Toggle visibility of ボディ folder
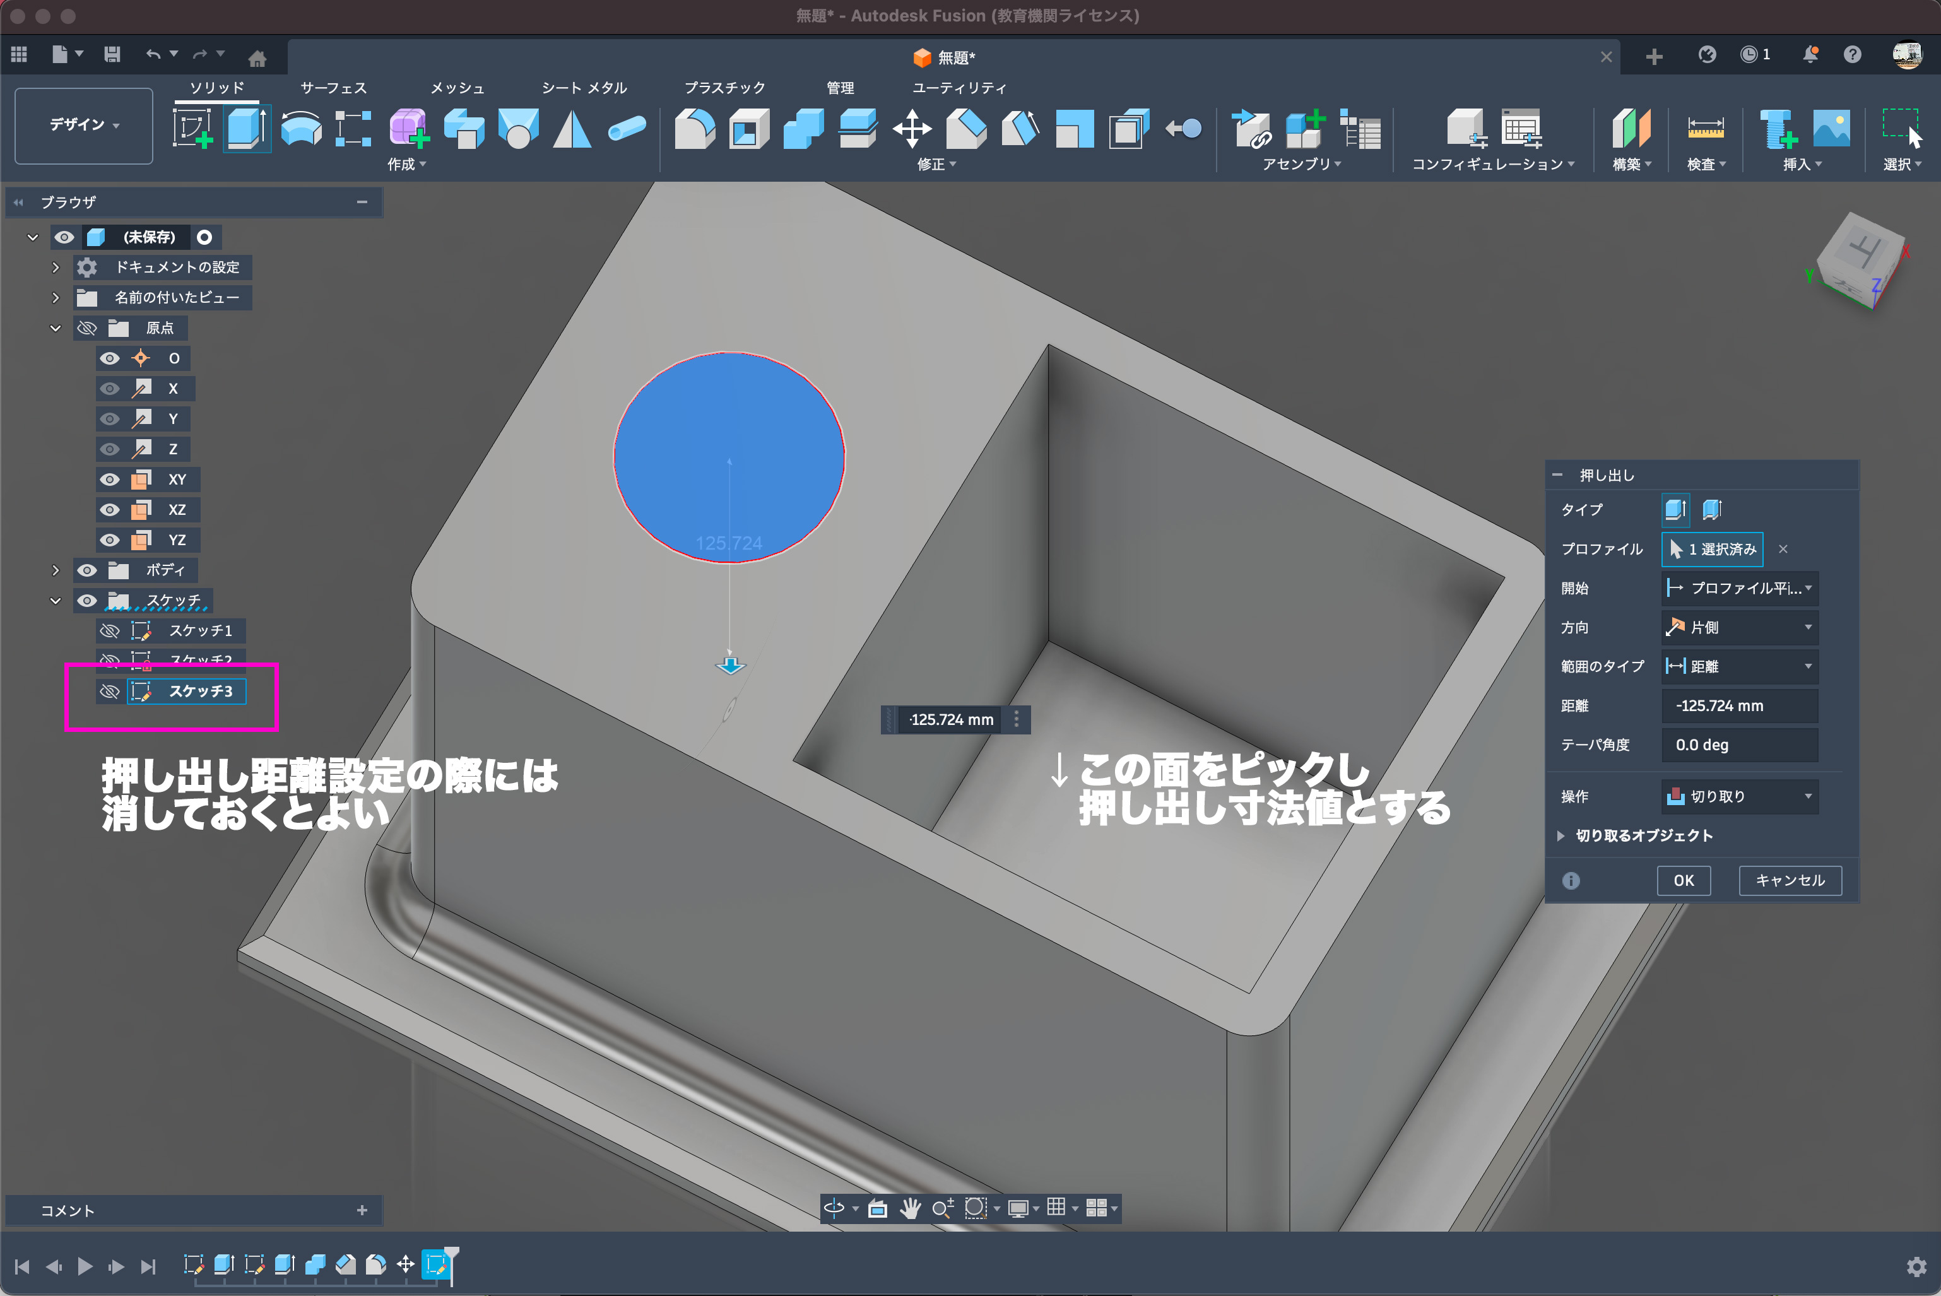Screen dimensions: 1941x1296 point(87,570)
